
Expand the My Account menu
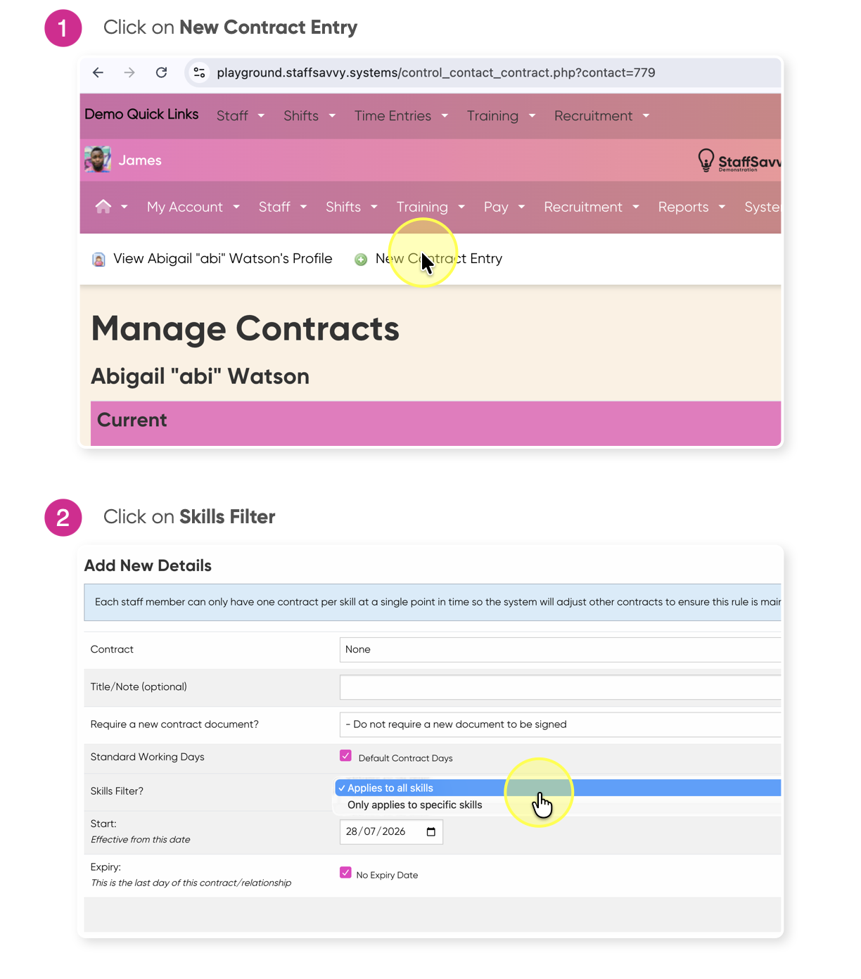pos(193,207)
